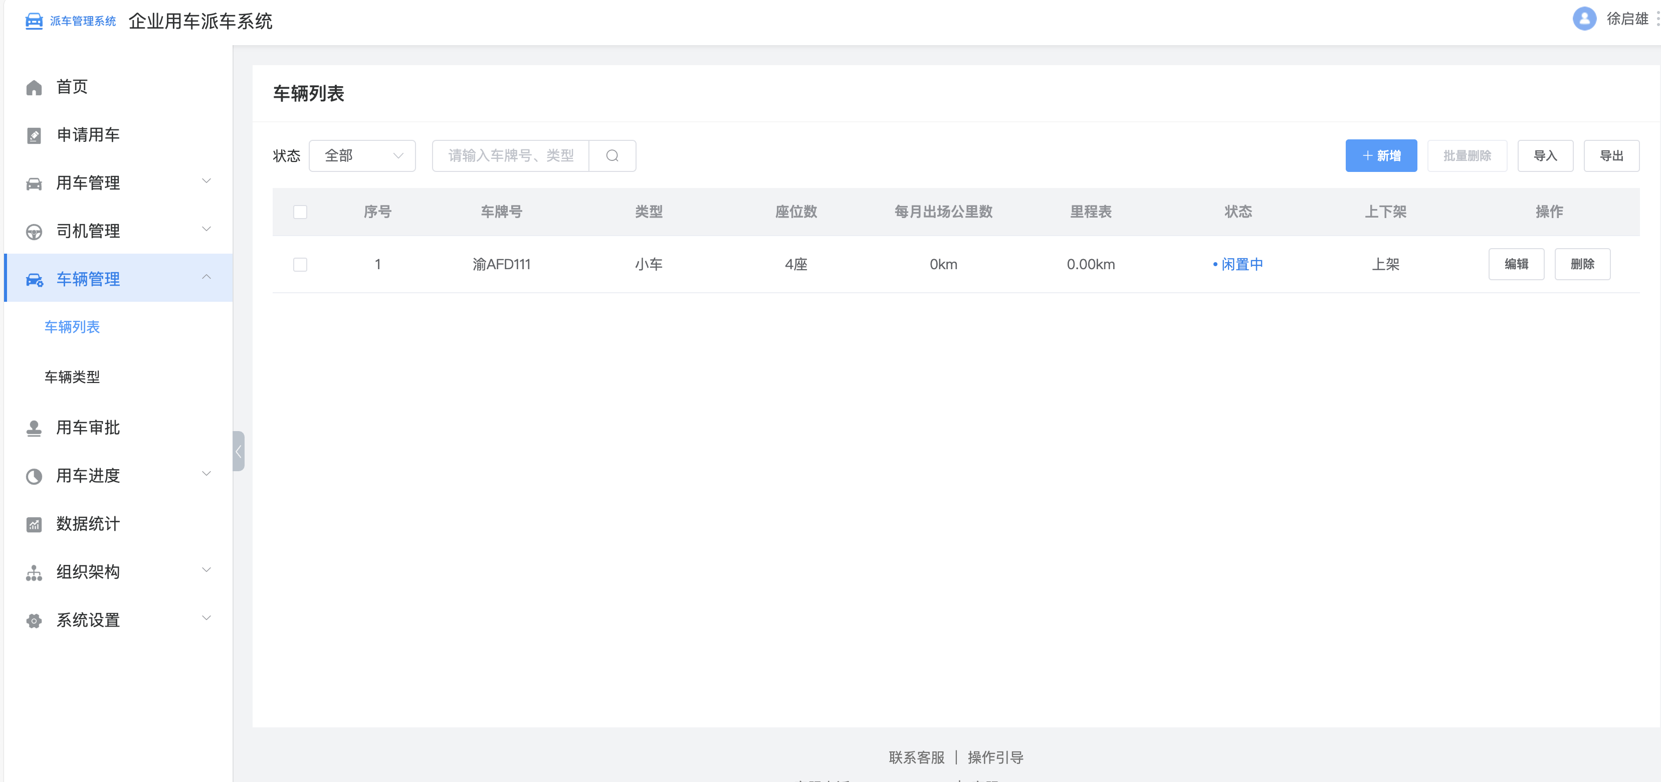Open the 联系客服 footer link
1661x782 pixels.
(916, 758)
